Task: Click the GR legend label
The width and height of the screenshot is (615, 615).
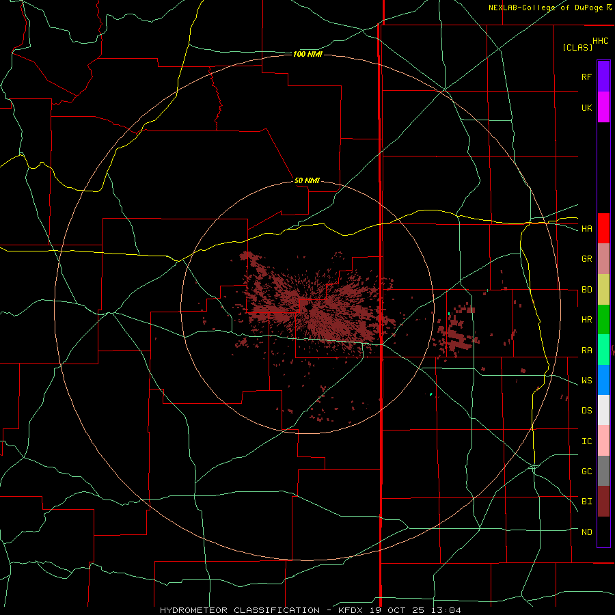Action: [586, 259]
